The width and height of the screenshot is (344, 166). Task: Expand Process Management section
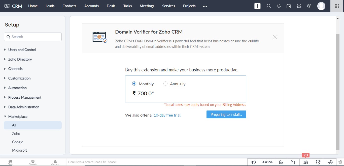click(x=25, y=97)
